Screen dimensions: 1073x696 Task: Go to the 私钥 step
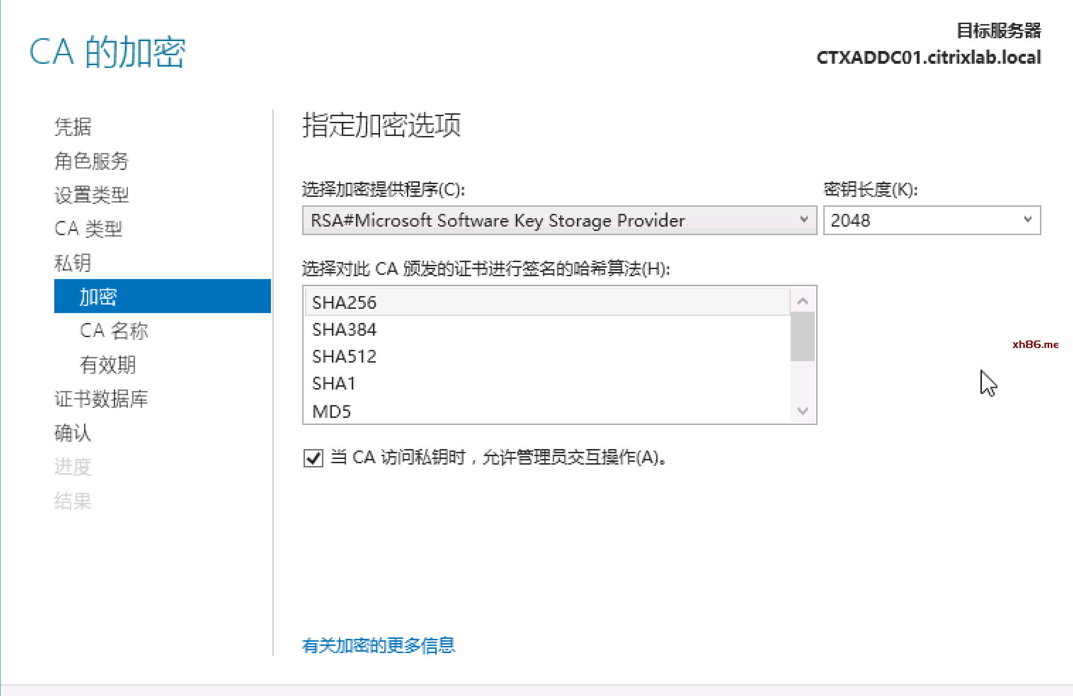[x=73, y=263]
